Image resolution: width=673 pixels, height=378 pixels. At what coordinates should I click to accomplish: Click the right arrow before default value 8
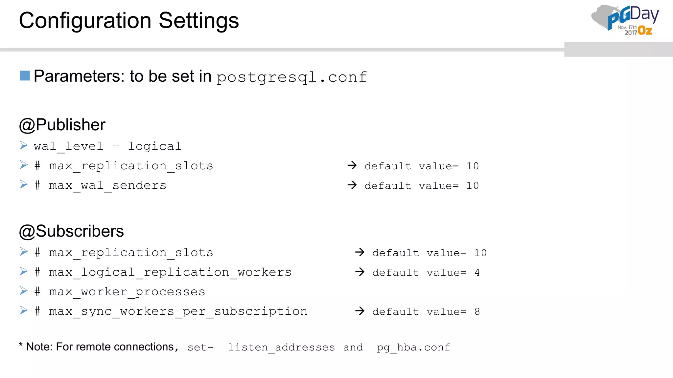[x=360, y=311]
